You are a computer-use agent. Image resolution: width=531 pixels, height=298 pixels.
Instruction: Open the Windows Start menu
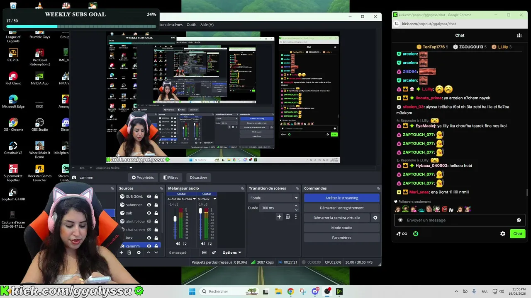pos(192,291)
